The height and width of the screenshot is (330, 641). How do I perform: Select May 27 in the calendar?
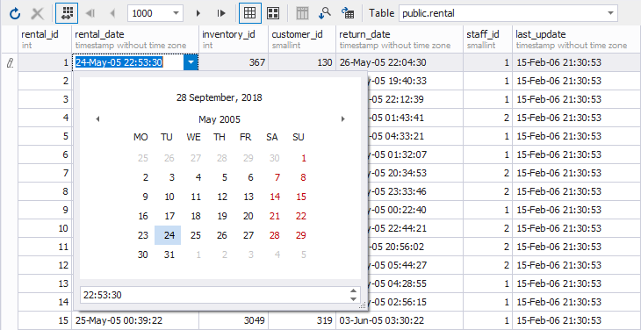[248, 235]
